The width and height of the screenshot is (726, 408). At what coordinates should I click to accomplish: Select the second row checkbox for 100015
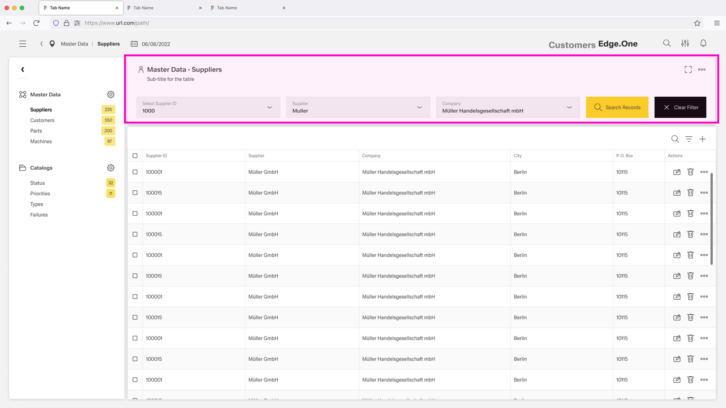(135, 193)
